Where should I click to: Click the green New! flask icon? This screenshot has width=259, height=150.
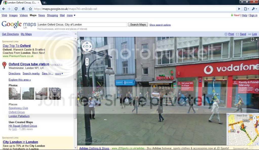point(232,15)
